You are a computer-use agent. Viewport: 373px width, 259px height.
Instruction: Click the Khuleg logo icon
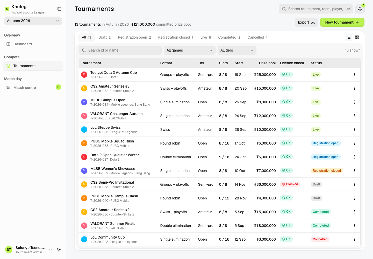click(7, 9)
